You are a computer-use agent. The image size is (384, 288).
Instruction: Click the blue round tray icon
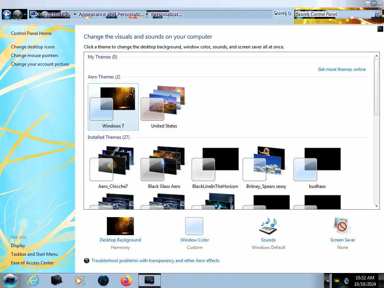346,281
